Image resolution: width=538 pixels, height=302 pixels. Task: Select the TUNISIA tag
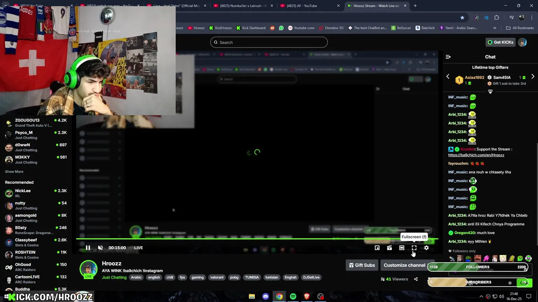pos(252,277)
